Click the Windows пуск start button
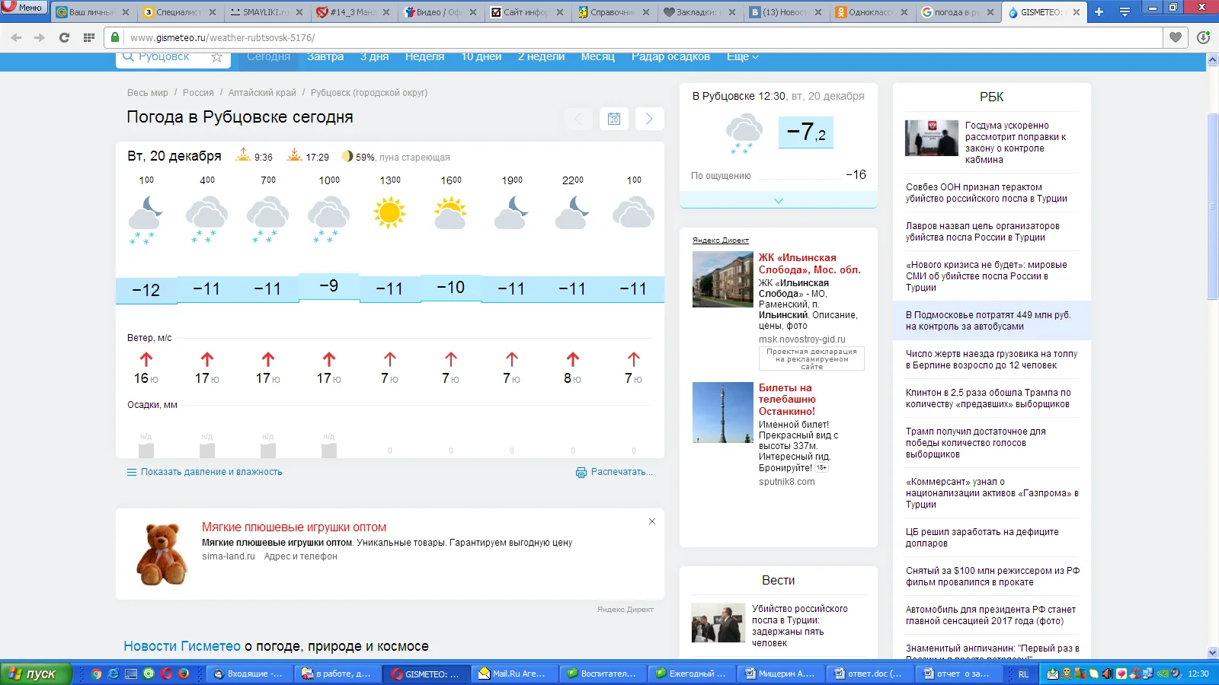 click(x=34, y=674)
